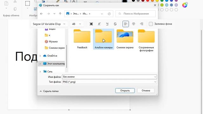Open the Сохраненные фотографии folder

click(146, 41)
